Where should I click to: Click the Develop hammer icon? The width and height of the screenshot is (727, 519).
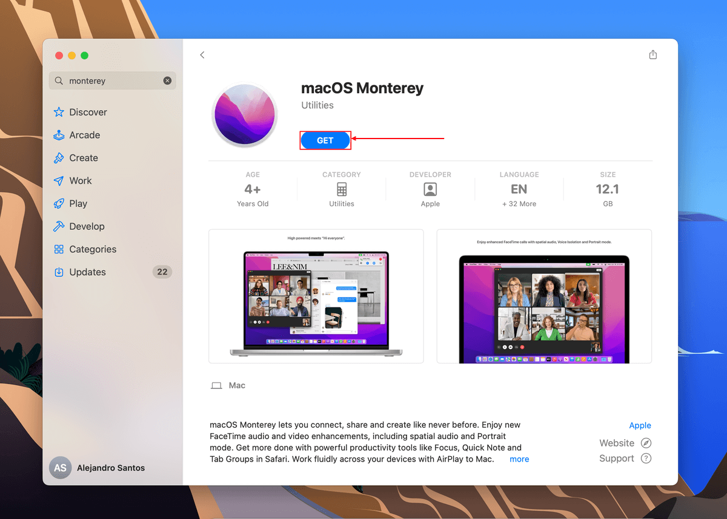tap(59, 226)
